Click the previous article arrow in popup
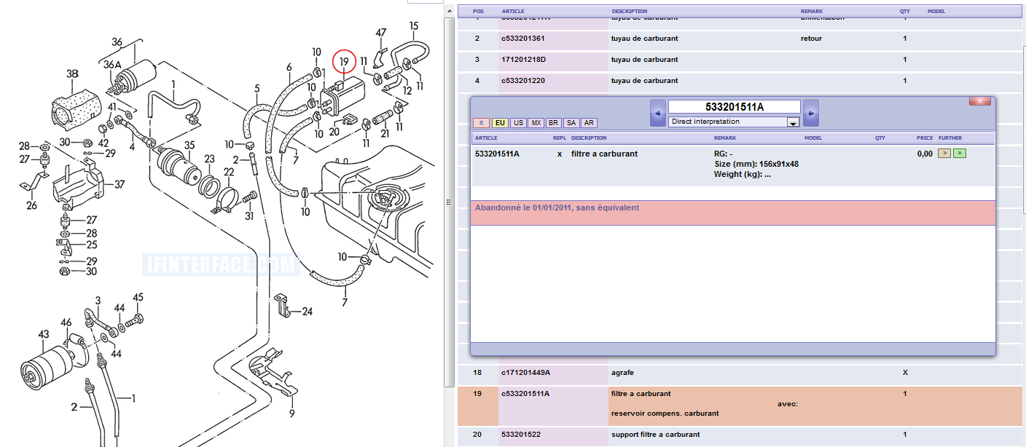1026x447 pixels. (x=658, y=114)
